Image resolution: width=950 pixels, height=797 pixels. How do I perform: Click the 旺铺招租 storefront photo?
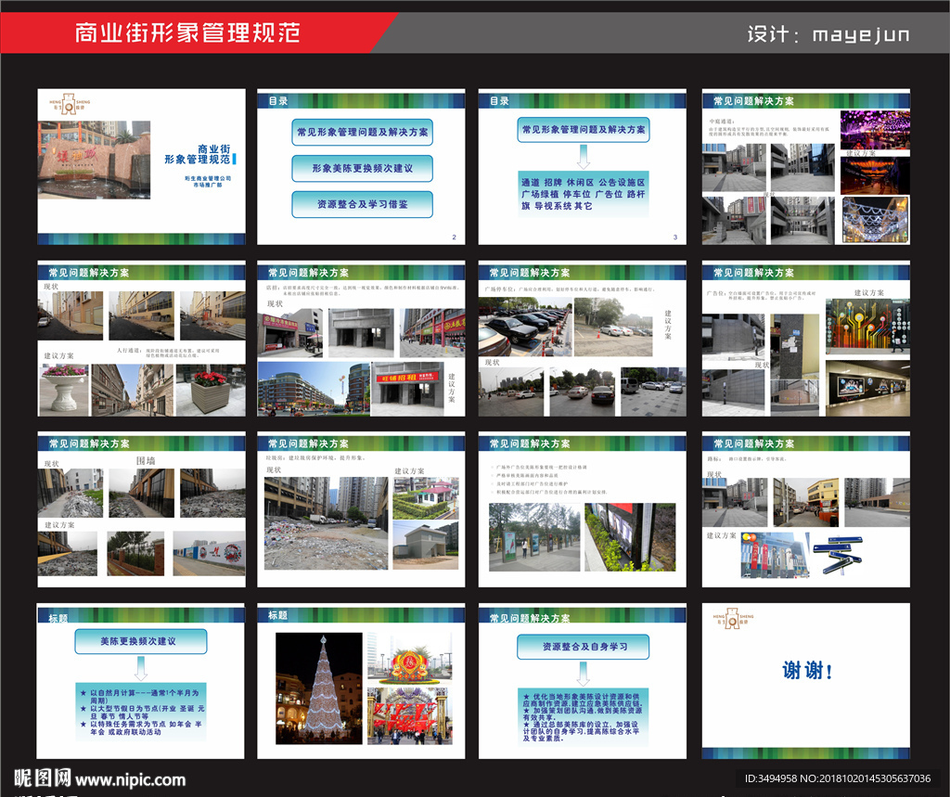point(408,389)
